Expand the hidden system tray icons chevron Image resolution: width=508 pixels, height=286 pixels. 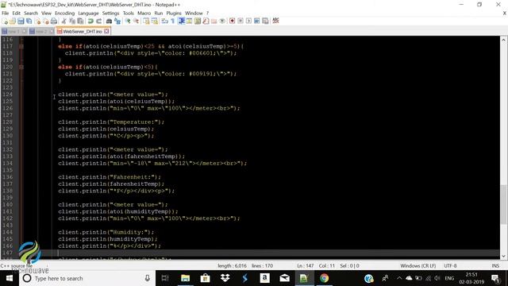pos(399,278)
